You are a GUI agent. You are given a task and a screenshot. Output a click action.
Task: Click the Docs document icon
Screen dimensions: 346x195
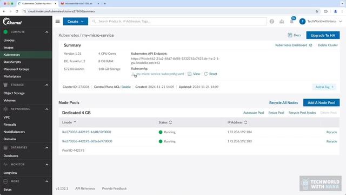pos(290,35)
